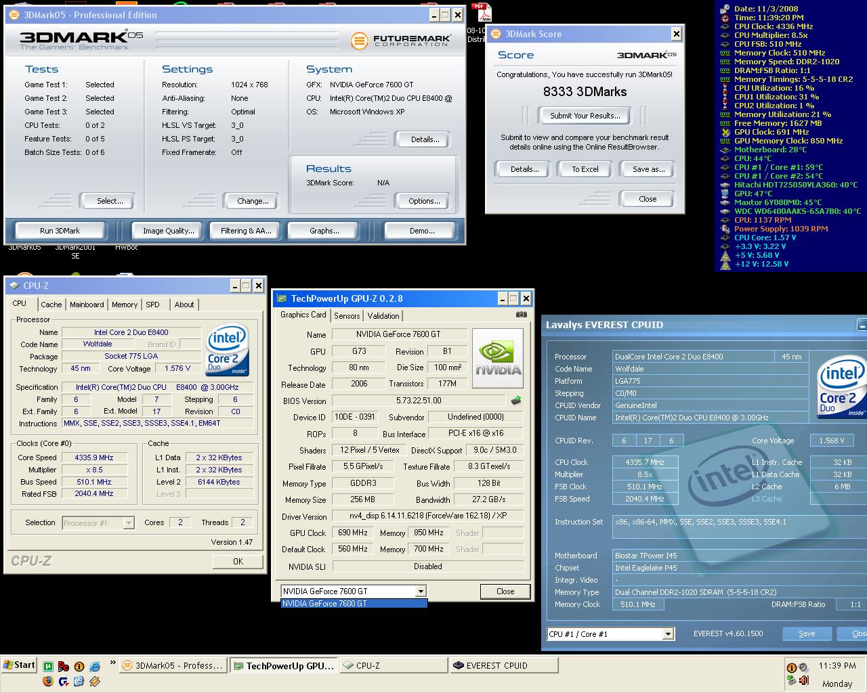Open GPU selection dropdown in GPU-Z

(421, 591)
